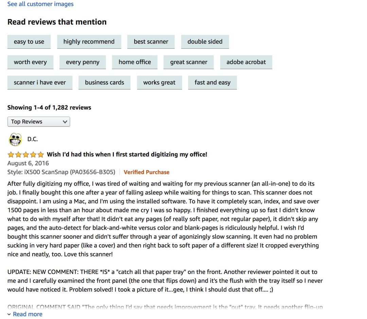Image resolution: width=367 pixels, height=319 pixels.
Task: Filter reviews by "easy to use"
Action: tap(29, 42)
